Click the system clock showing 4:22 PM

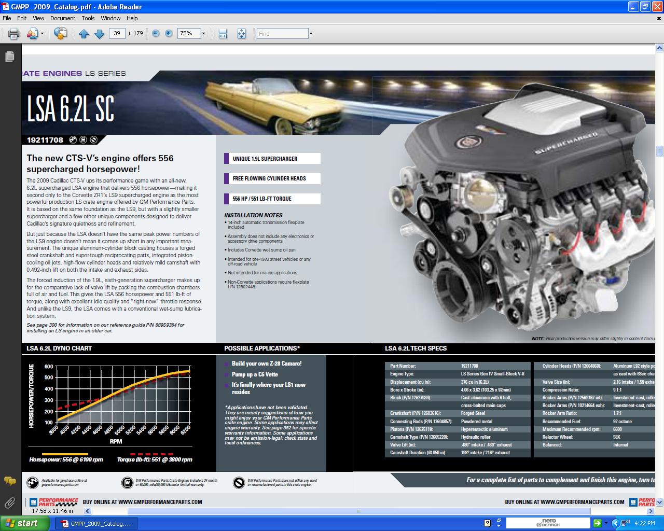pyautogui.click(x=645, y=524)
